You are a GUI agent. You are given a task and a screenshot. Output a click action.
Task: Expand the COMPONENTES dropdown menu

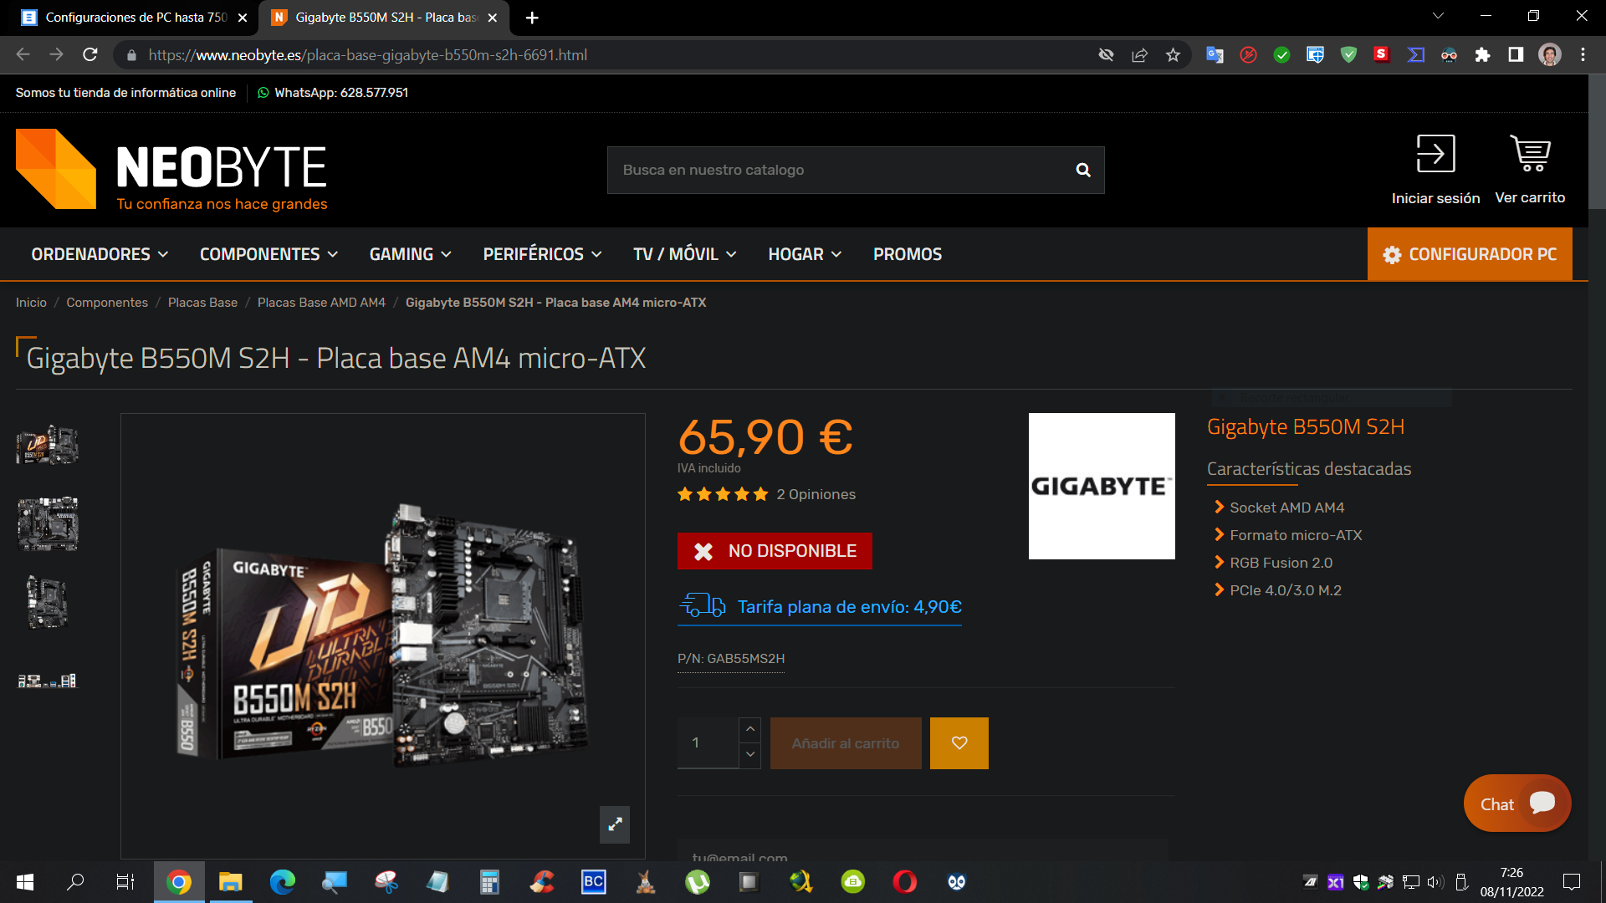269,254
